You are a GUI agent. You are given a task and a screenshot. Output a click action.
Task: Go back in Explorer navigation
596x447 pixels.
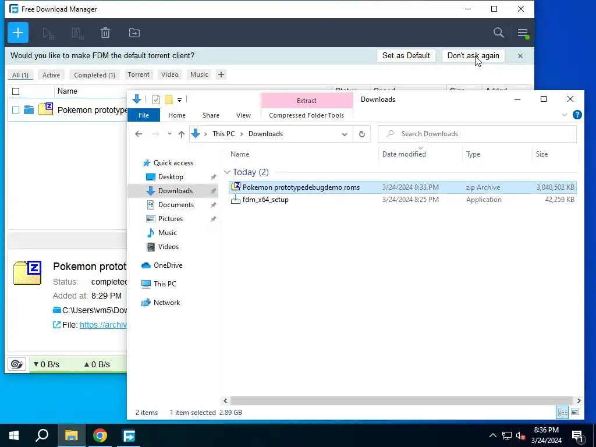[x=139, y=134]
